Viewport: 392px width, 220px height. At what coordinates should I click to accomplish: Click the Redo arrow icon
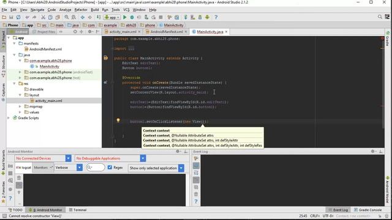[34, 17]
